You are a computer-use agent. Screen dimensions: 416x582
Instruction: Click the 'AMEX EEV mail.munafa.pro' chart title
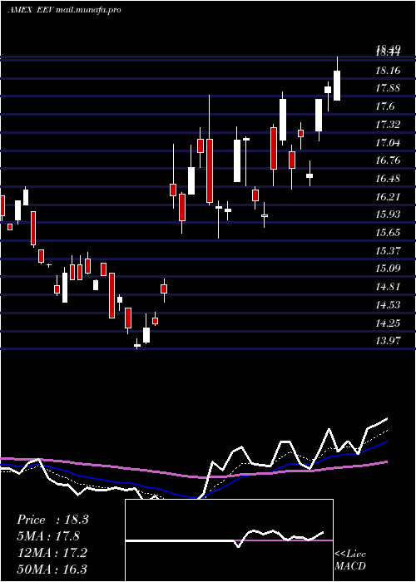click(64, 10)
